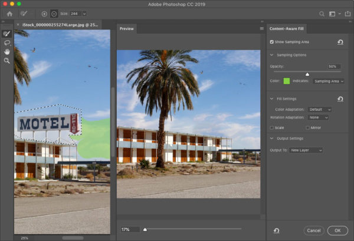Select the Lasso tool
Screen dimensions: 354x241
pyautogui.click(x=7, y=43)
